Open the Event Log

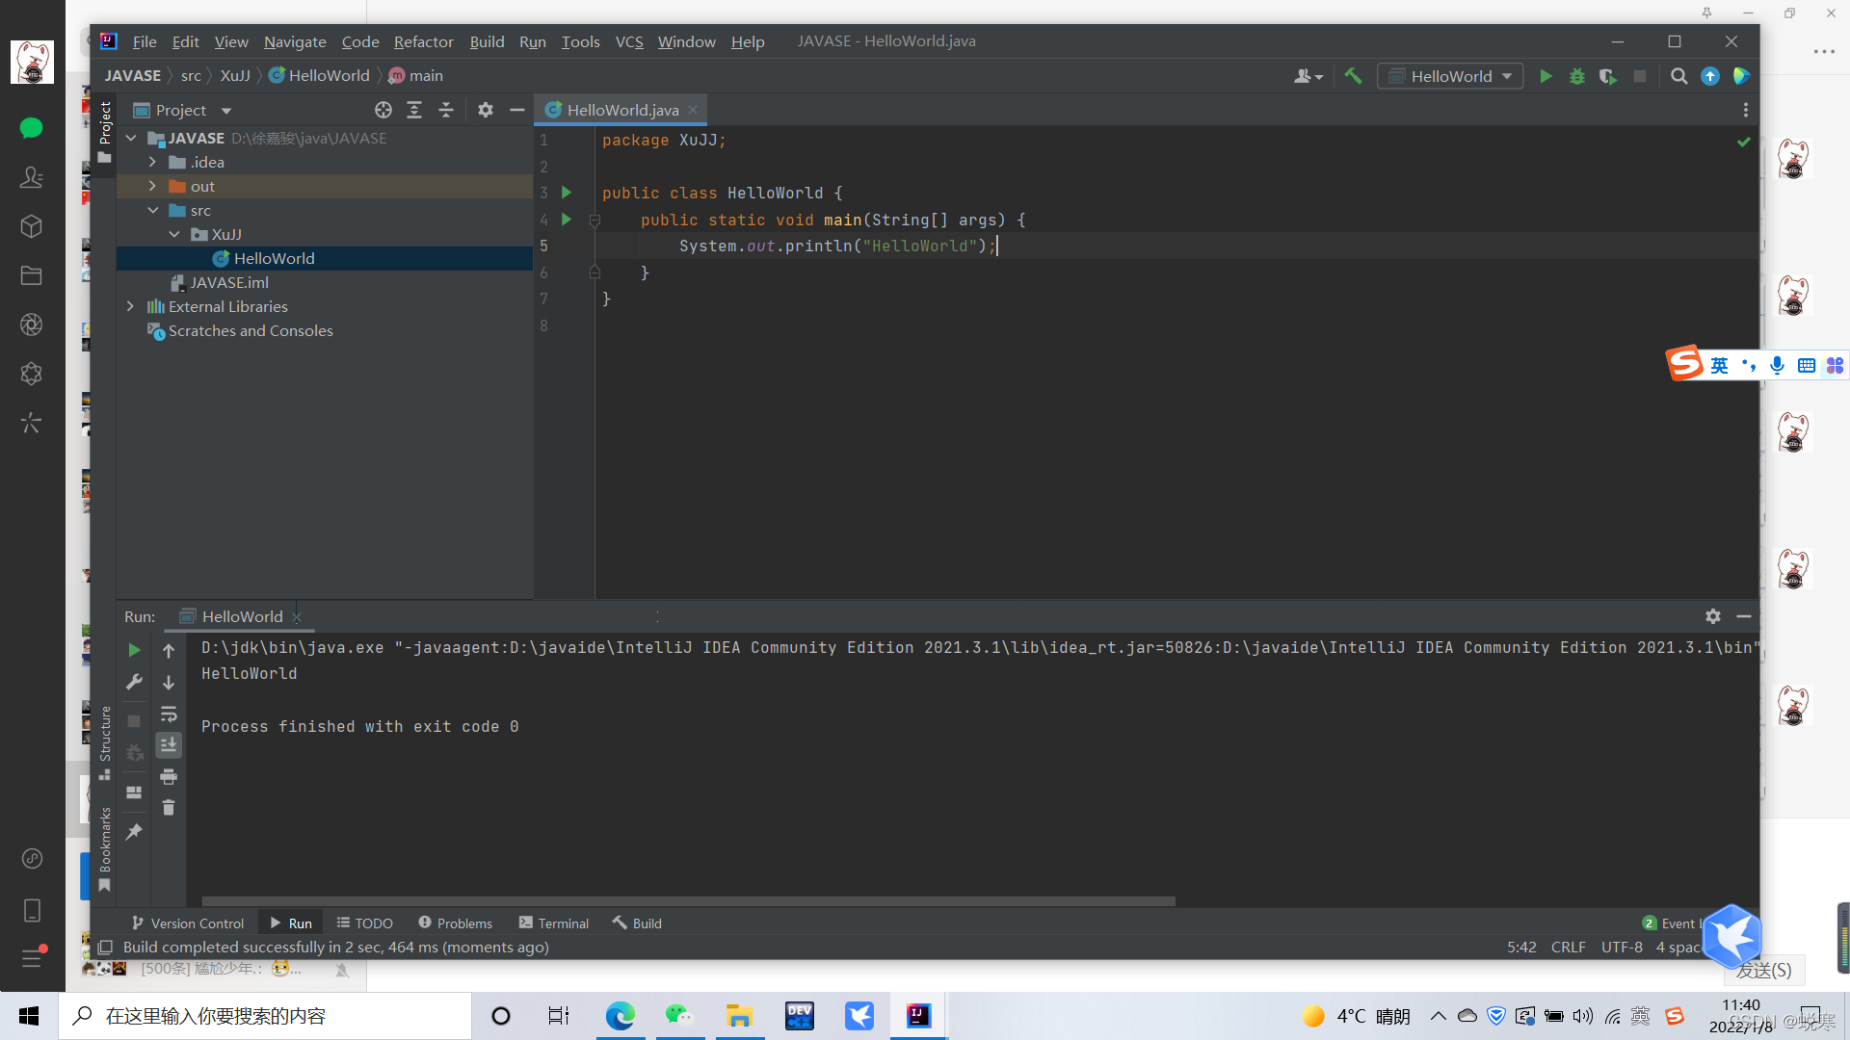point(1680,923)
